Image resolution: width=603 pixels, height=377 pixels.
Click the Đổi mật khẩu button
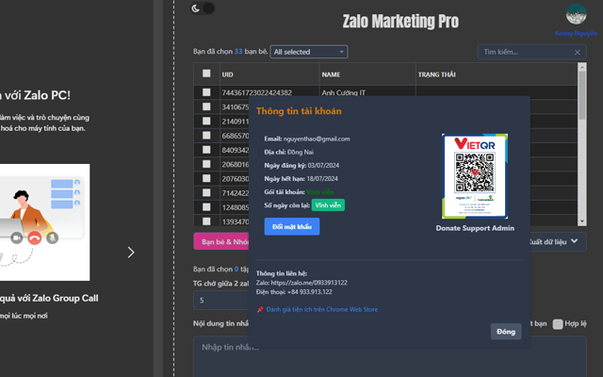tap(292, 226)
